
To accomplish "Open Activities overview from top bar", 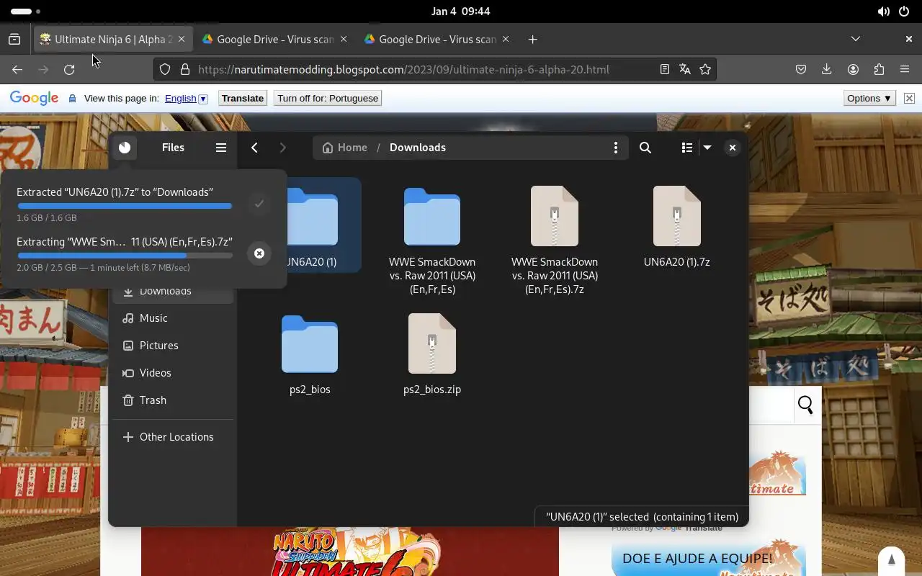I will 26,12.
